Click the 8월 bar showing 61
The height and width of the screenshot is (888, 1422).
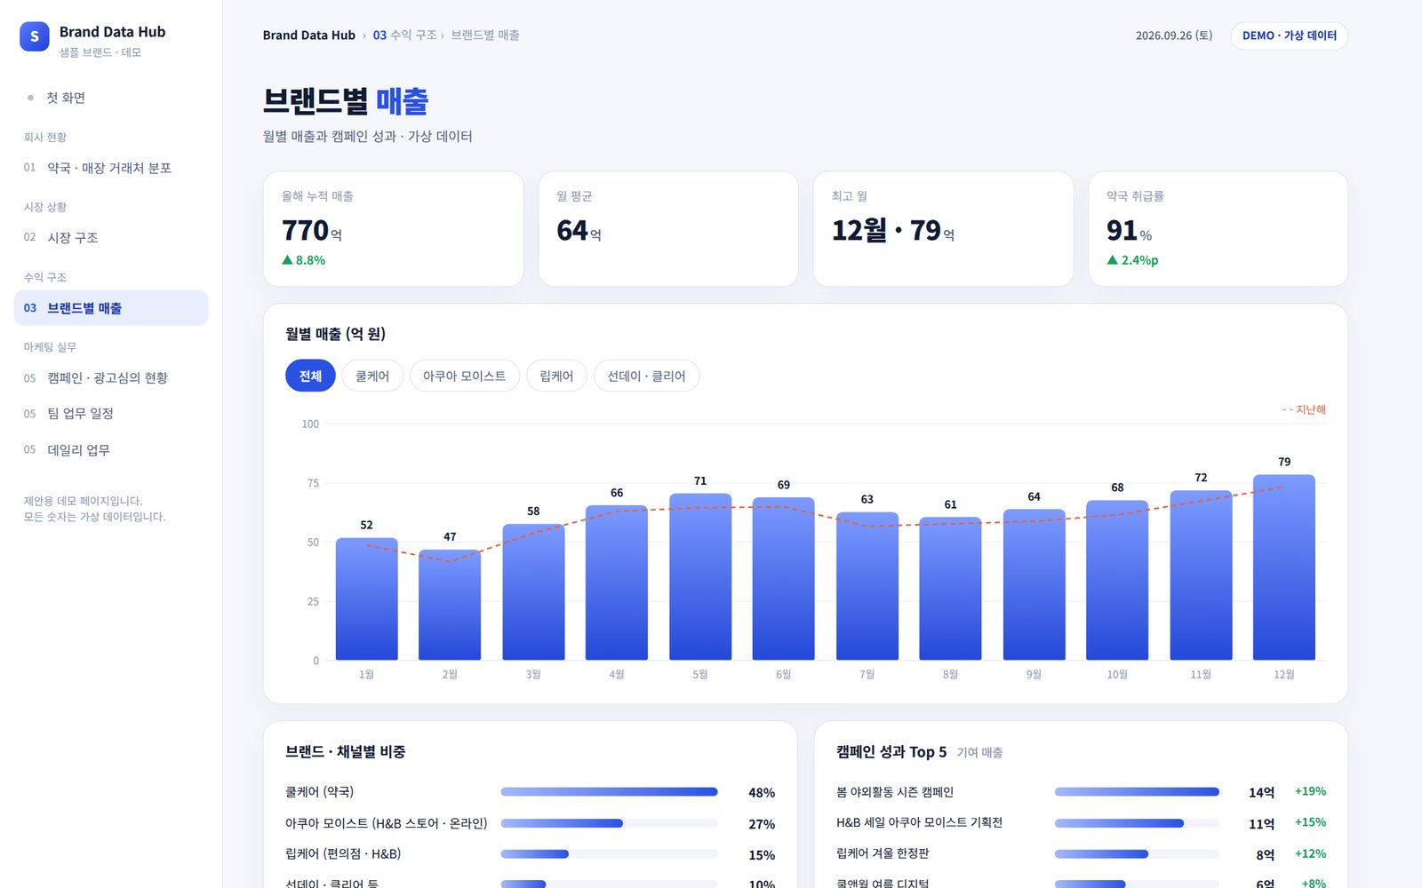[x=950, y=588]
